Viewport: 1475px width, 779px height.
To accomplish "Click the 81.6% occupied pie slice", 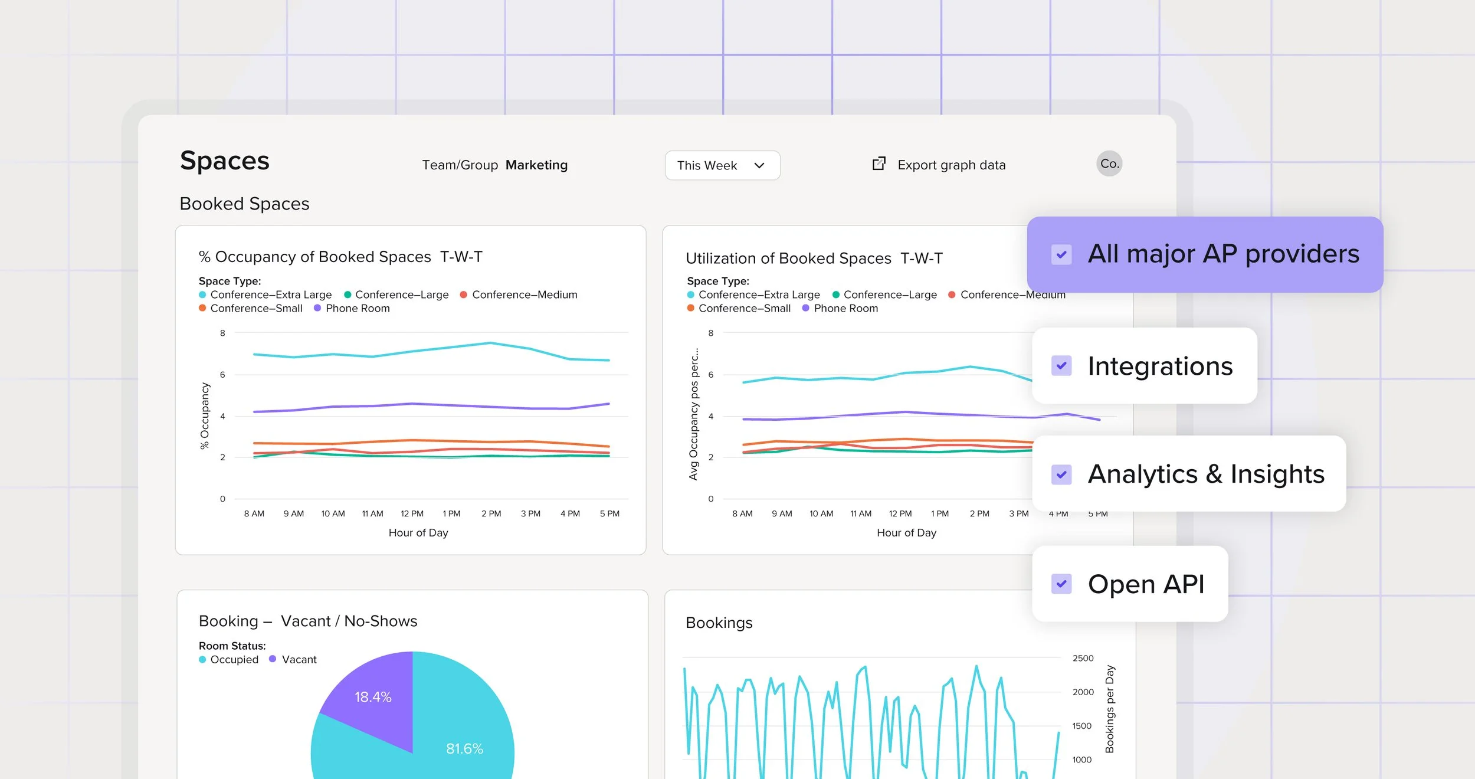I will pyautogui.click(x=464, y=748).
